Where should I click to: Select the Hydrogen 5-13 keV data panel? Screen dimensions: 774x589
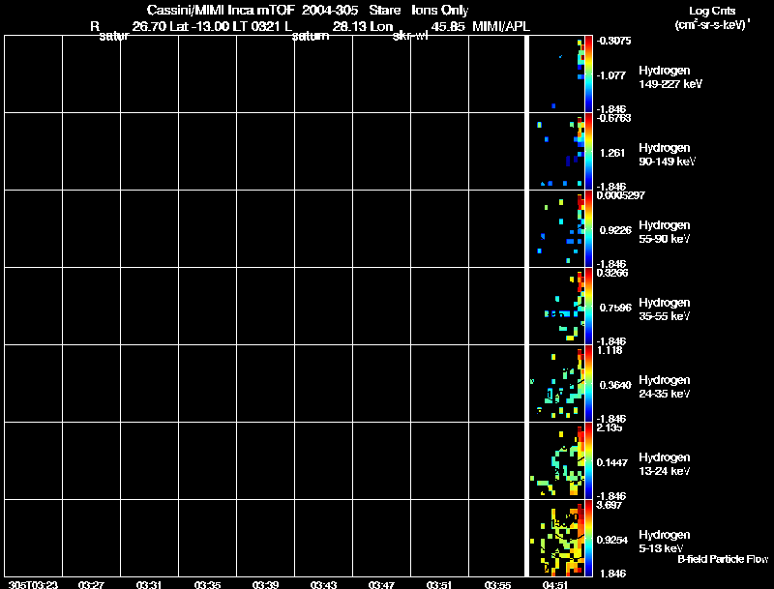tap(557, 538)
